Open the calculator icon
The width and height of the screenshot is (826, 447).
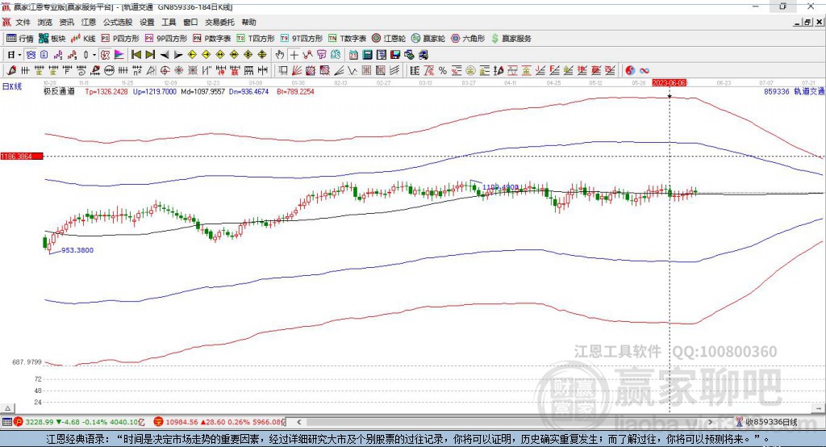(367, 55)
